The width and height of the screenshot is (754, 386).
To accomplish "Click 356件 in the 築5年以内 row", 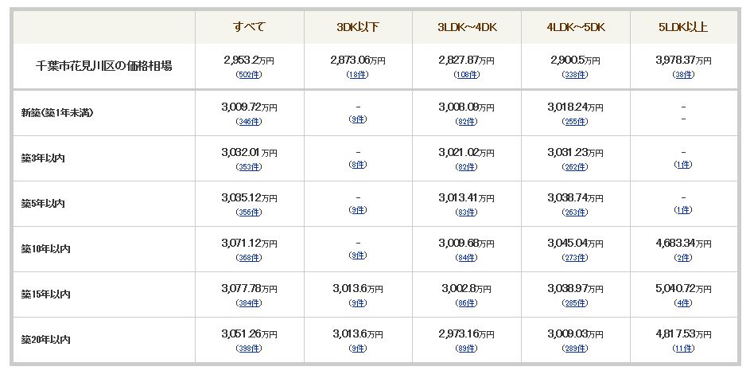I will click(x=249, y=212).
